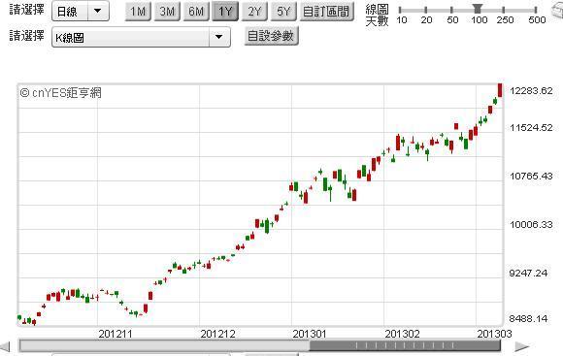Set chart days slider to 50
This screenshot has height=356, width=563.
tap(451, 10)
